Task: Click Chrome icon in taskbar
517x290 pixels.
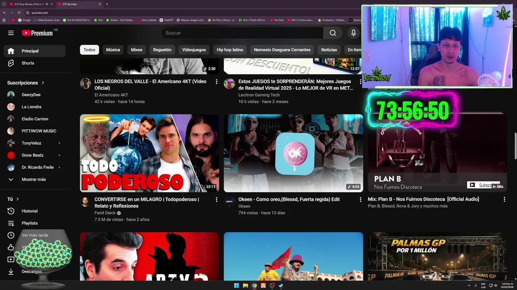Action: 254,286
